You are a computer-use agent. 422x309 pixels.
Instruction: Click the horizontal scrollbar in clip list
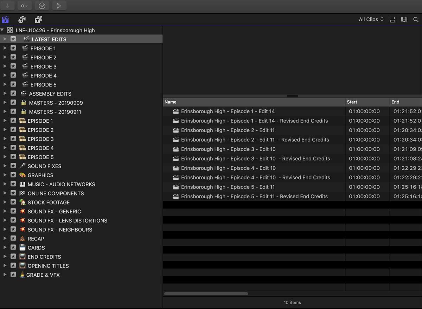206,294
